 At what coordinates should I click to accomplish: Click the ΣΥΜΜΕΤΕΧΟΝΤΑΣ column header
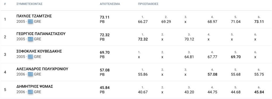(x=29, y=4)
